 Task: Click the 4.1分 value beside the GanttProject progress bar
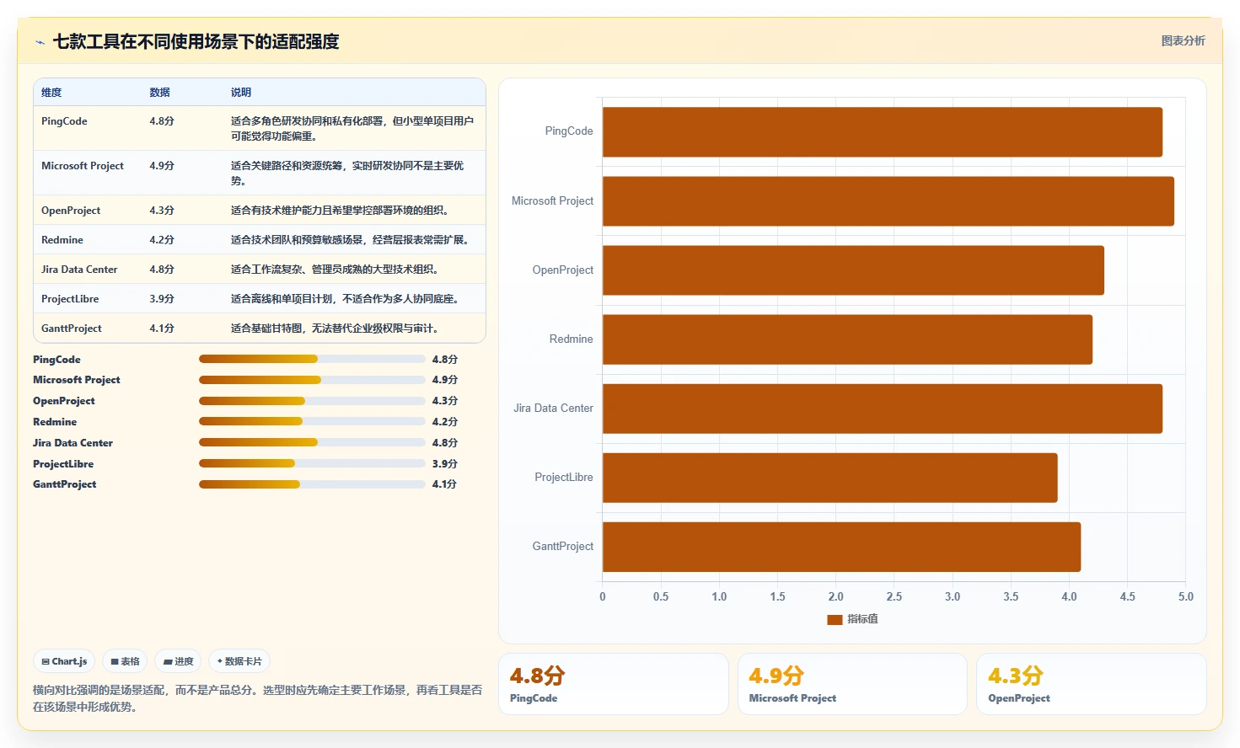(x=444, y=484)
